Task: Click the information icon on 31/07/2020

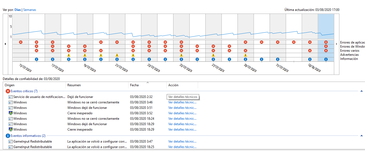Action: (x=278, y=59)
